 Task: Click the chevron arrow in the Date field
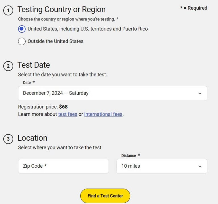click(x=200, y=93)
